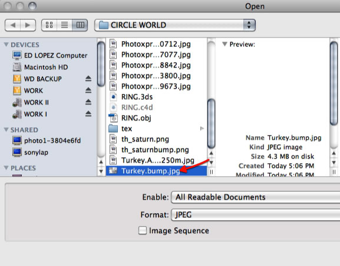Click the RING.3ds file icon

click(x=113, y=97)
